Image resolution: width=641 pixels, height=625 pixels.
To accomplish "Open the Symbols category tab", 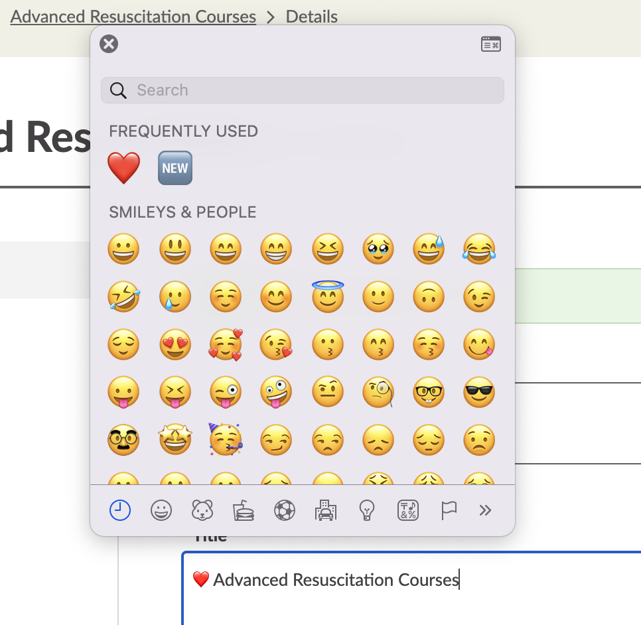I will [407, 510].
